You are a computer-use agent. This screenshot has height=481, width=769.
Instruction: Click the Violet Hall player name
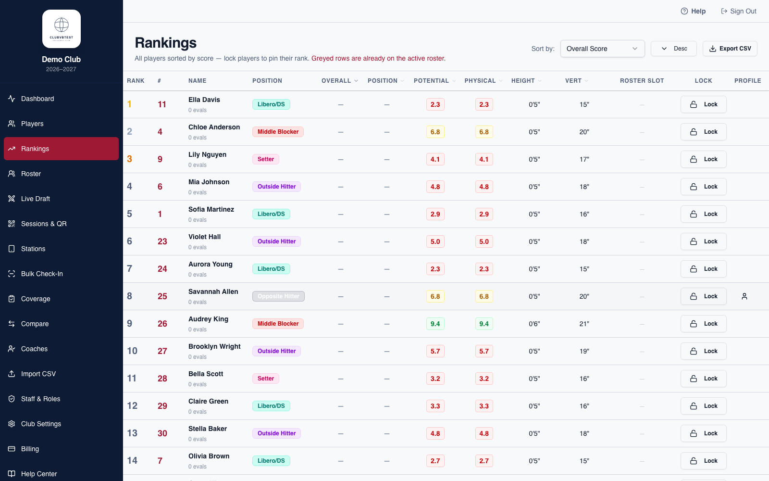pyautogui.click(x=205, y=237)
